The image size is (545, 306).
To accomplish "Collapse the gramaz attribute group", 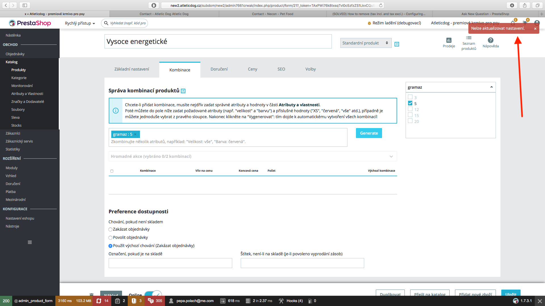I will [491, 87].
